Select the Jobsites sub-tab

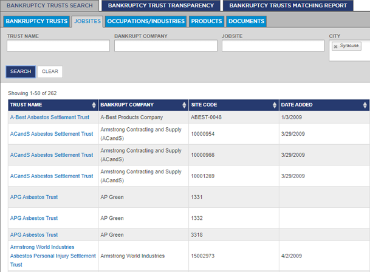(87, 21)
